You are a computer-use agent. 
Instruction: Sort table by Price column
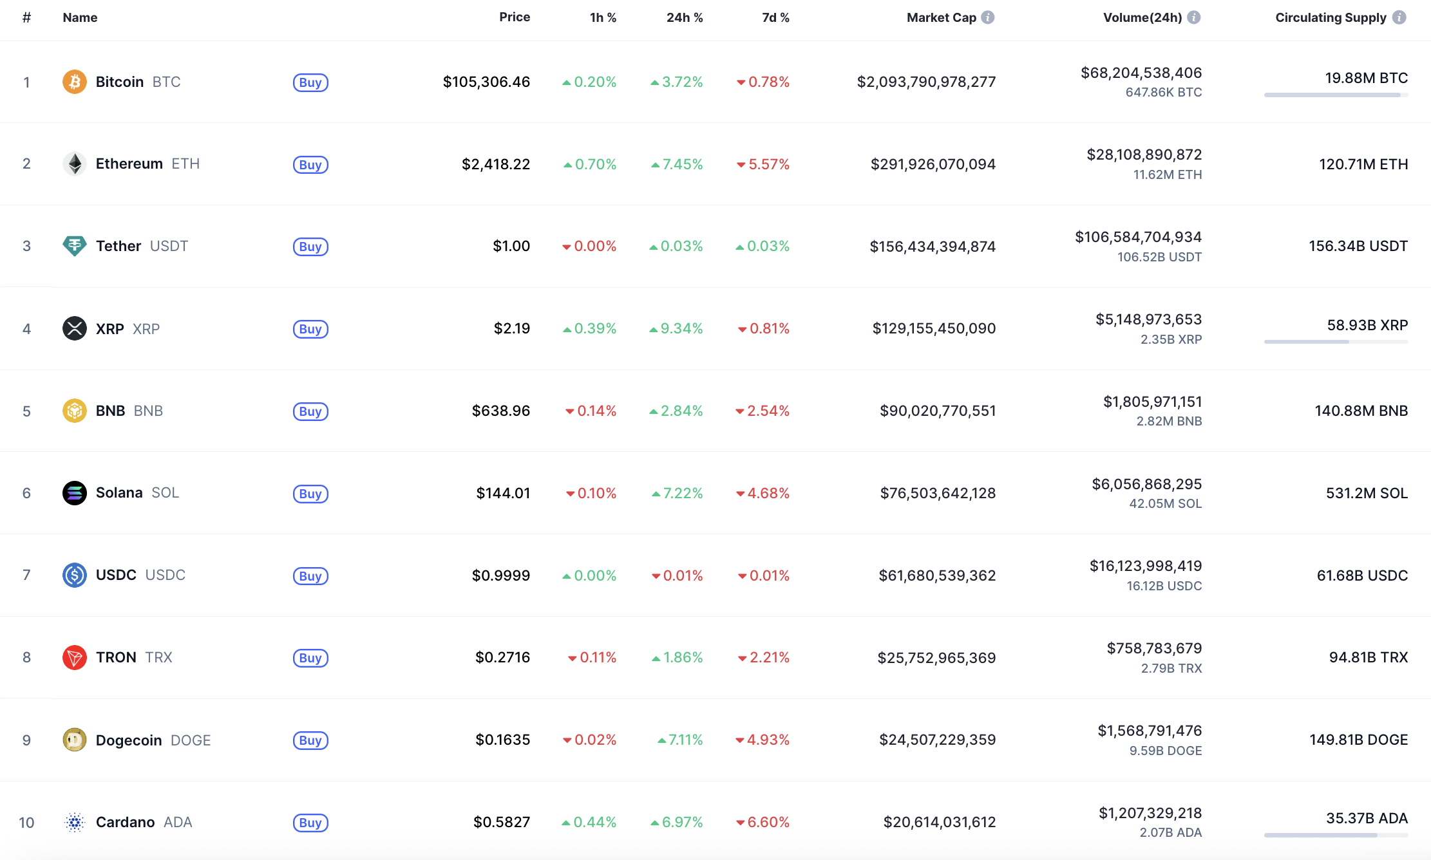(514, 17)
